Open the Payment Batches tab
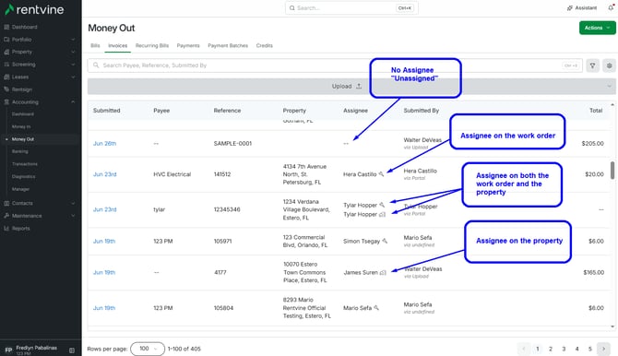Screen dimensions: 618x356 [228, 46]
